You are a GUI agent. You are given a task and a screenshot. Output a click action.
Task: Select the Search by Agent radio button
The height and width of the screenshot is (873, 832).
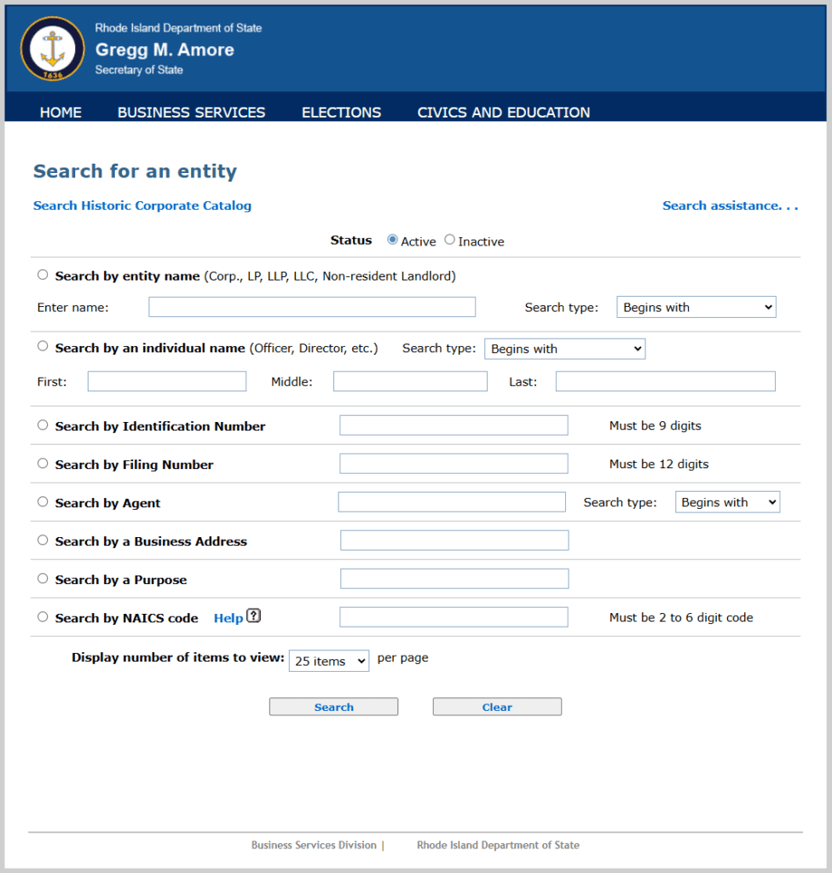point(43,502)
